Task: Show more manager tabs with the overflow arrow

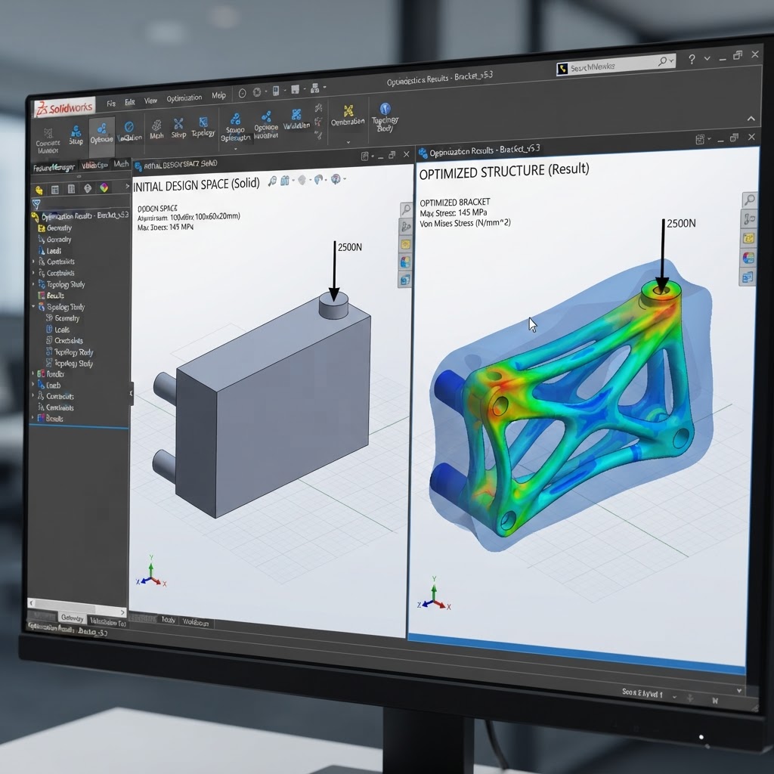Action: click(127, 186)
